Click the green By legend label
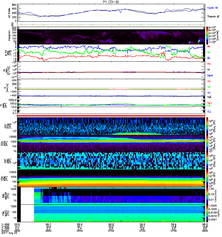The width and height of the screenshot is (222, 237). point(209,52)
